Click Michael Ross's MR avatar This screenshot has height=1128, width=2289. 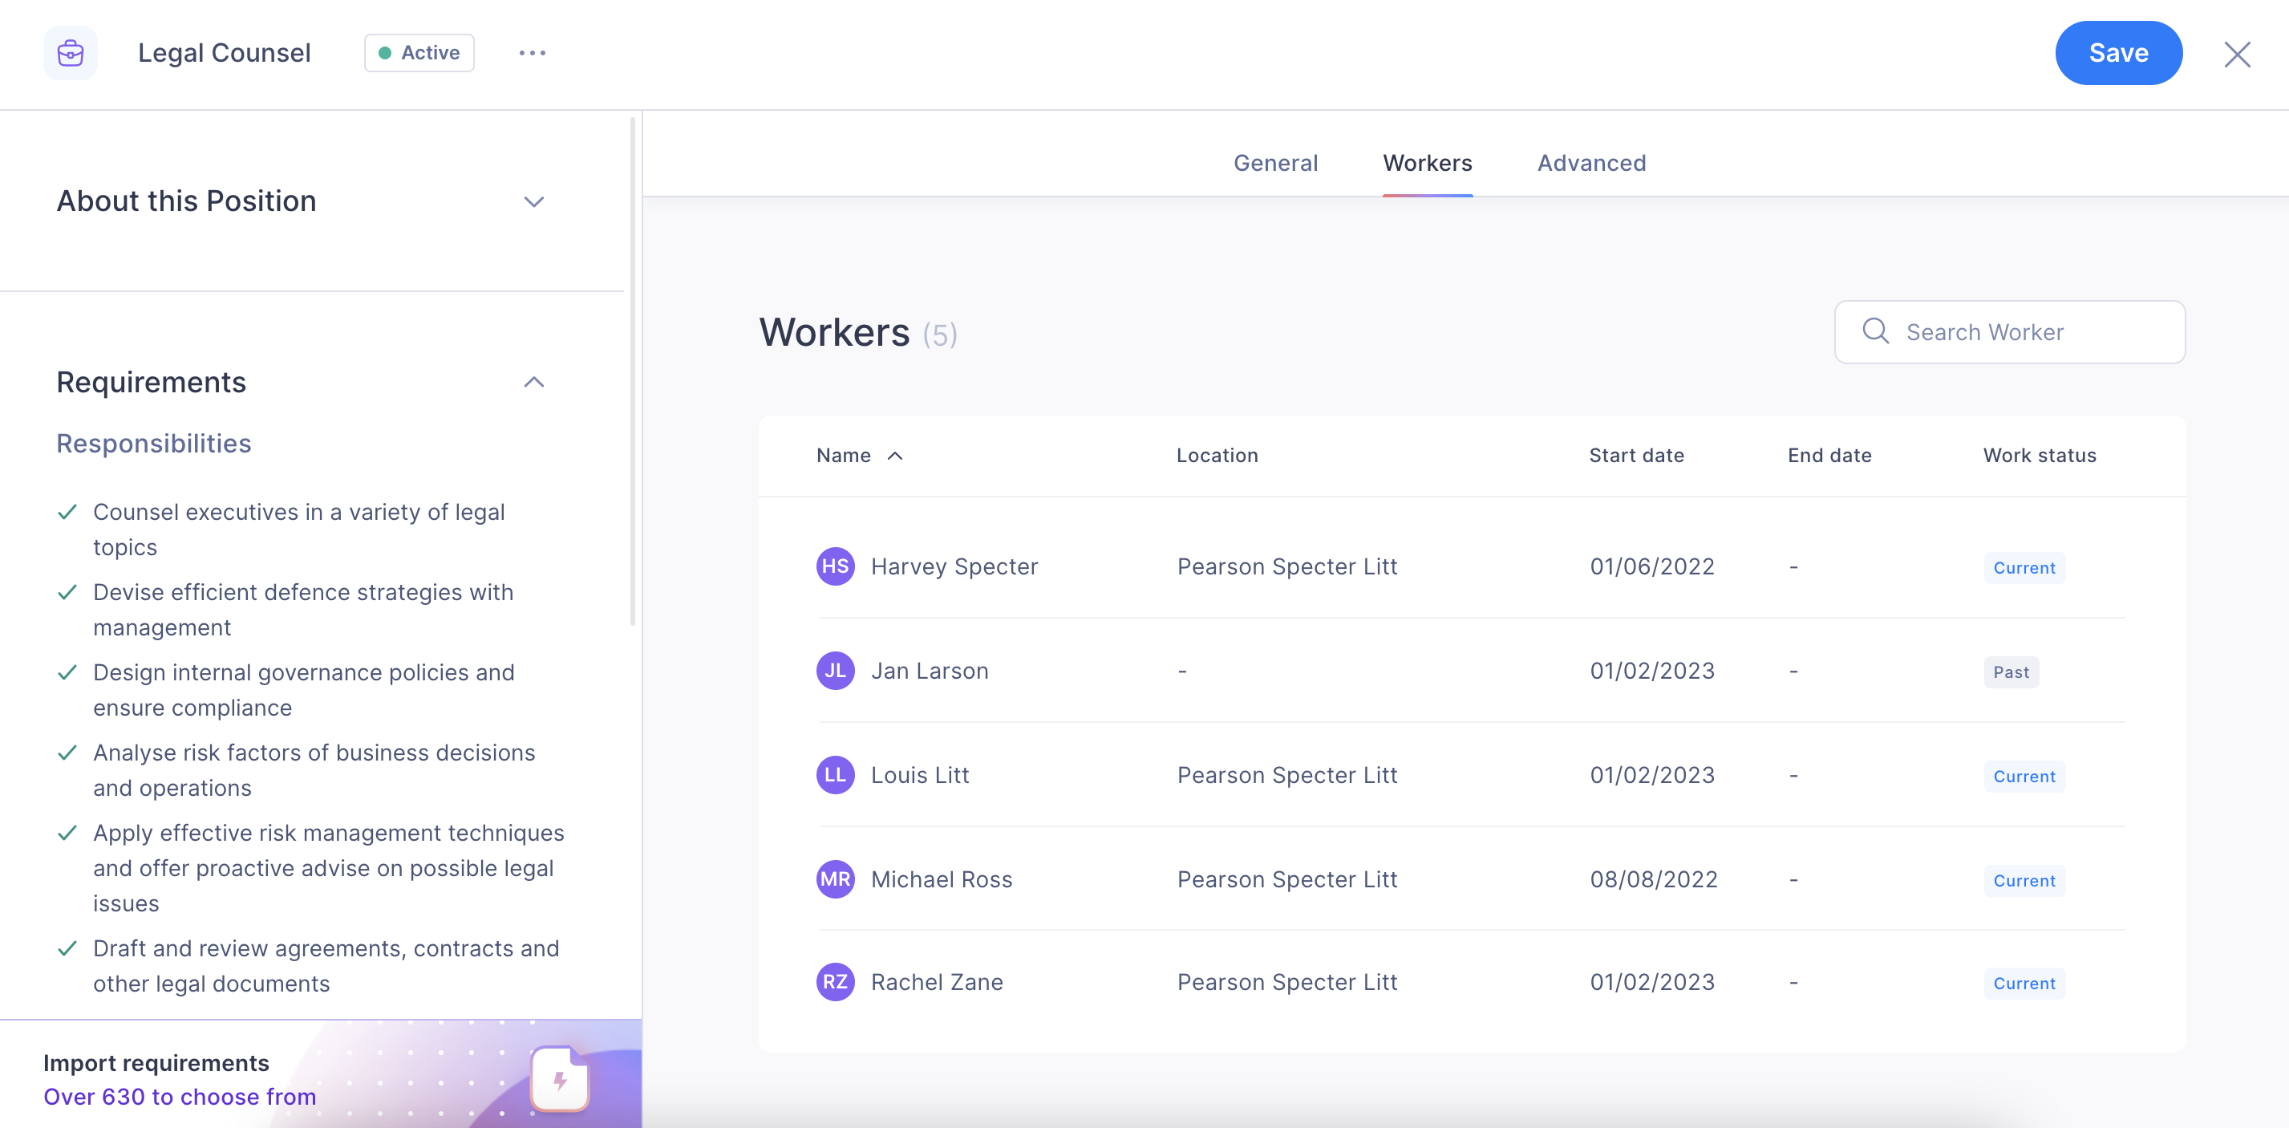click(835, 879)
